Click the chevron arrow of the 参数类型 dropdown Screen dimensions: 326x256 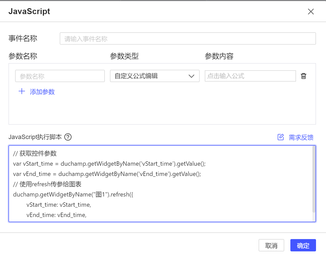click(x=191, y=76)
